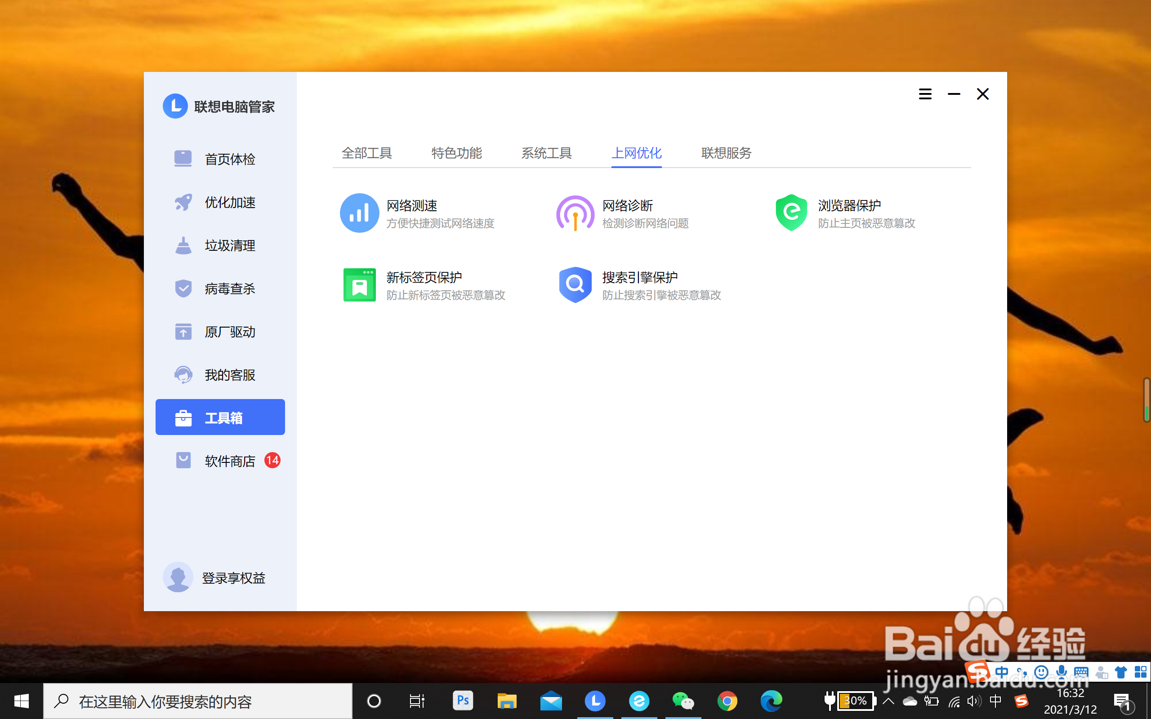Open the 网络测速 speed test tool

pos(411,213)
